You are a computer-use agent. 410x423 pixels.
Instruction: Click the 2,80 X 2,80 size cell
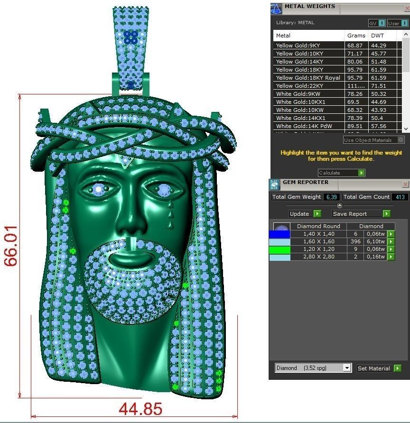(x=318, y=257)
